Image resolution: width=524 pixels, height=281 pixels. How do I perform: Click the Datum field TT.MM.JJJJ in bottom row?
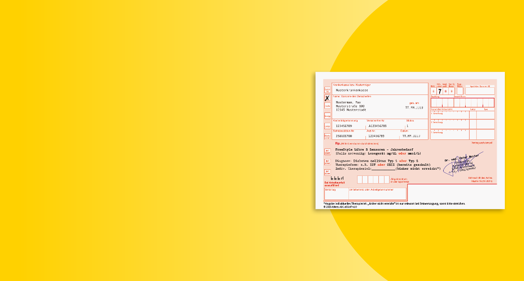point(411,136)
